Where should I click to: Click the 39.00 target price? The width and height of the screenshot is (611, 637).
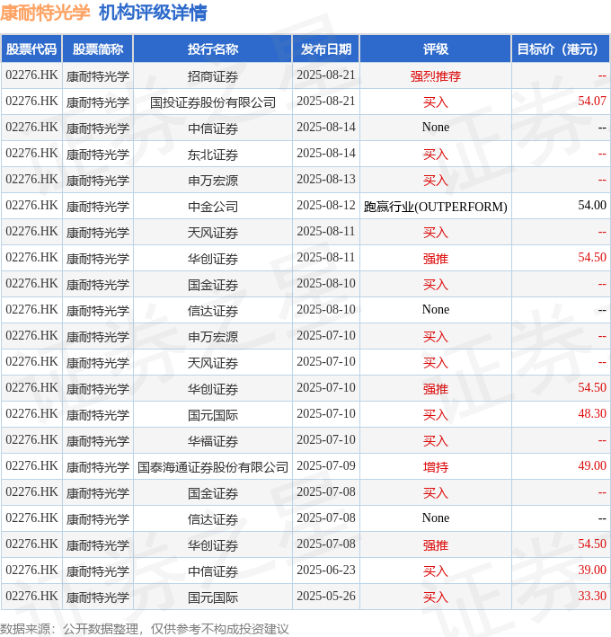pyautogui.click(x=592, y=570)
